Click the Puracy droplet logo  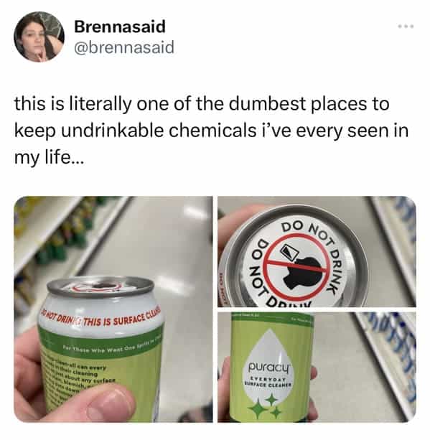point(269,367)
